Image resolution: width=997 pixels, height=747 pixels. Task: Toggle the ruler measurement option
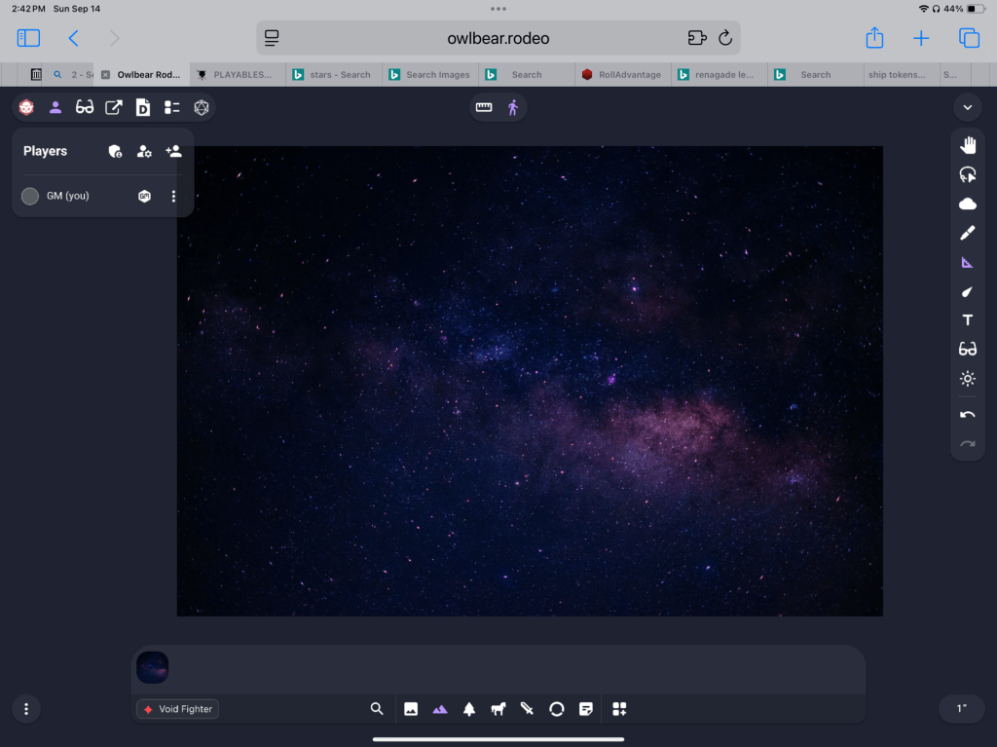click(484, 107)
